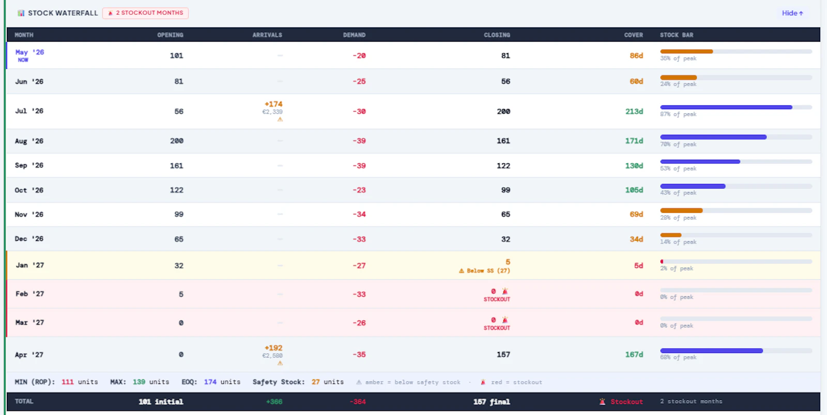Click the Below SS (27) warning in Jan '27
This screenshot has width=827, height=415.
click(484, 271)
